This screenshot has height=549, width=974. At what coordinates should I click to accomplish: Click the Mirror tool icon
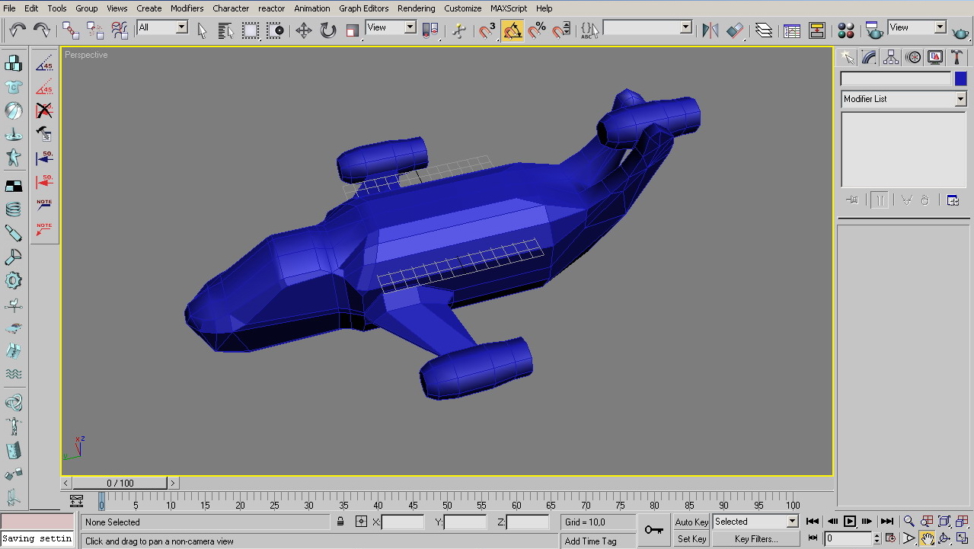(711, 30)
